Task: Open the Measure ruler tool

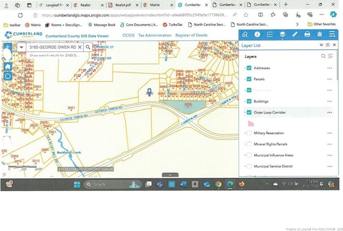Action: (295, 34)
